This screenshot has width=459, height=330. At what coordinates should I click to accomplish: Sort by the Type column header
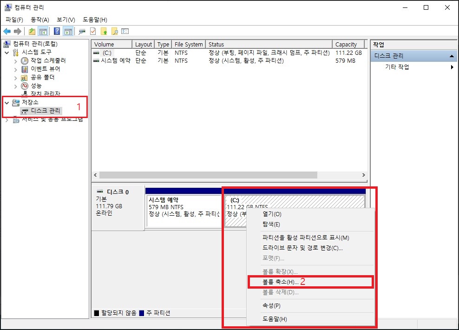[163, 44]
